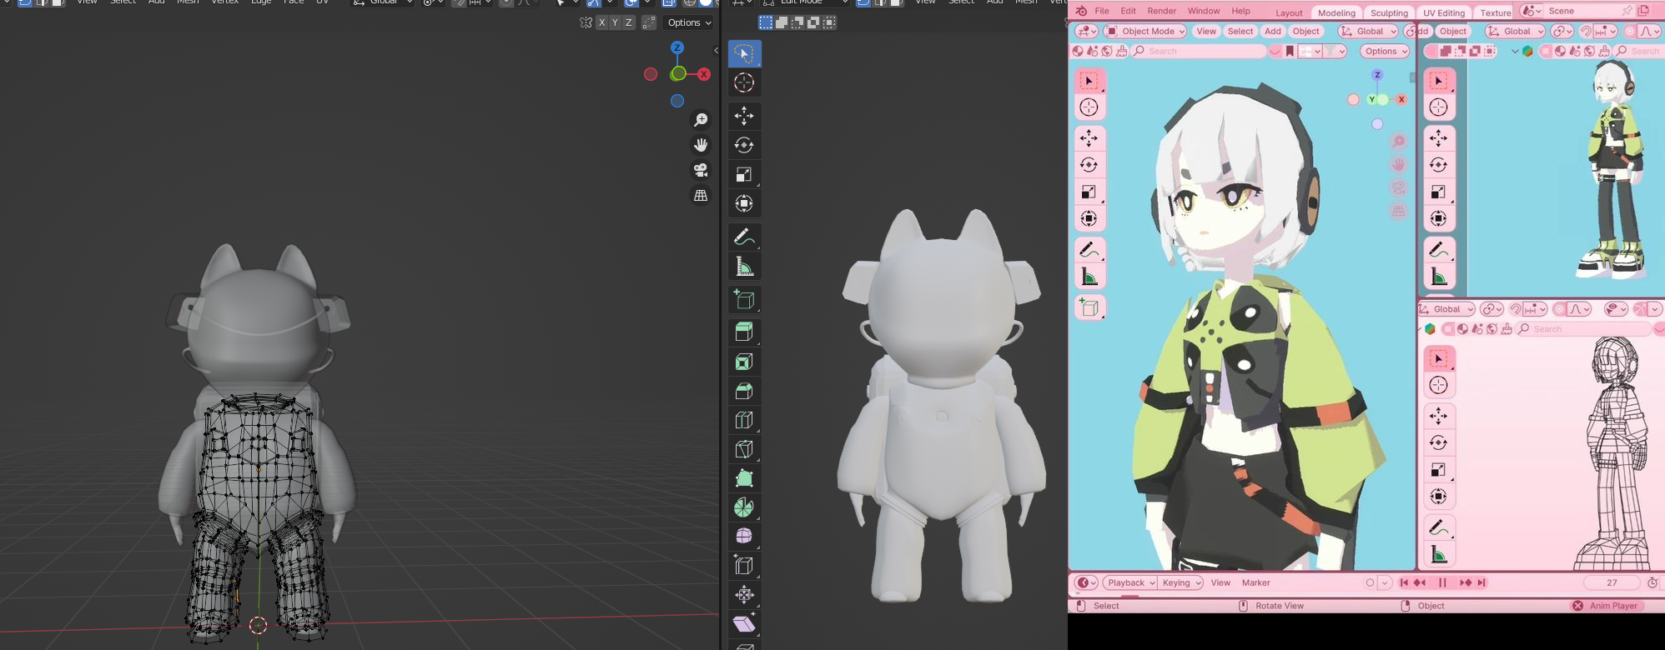Toggle auto keying record button in the timeline

[1370, 582]
